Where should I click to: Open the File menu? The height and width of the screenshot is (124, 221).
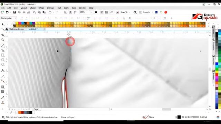[3, 8]
